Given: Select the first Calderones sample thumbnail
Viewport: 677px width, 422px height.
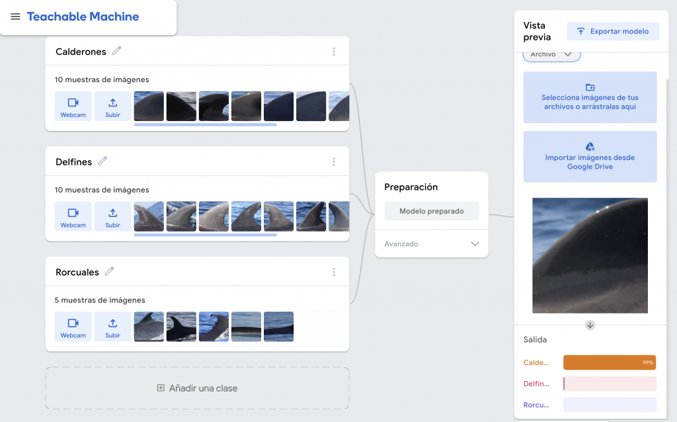Looking at the screenshot, I should pos(149,106).
